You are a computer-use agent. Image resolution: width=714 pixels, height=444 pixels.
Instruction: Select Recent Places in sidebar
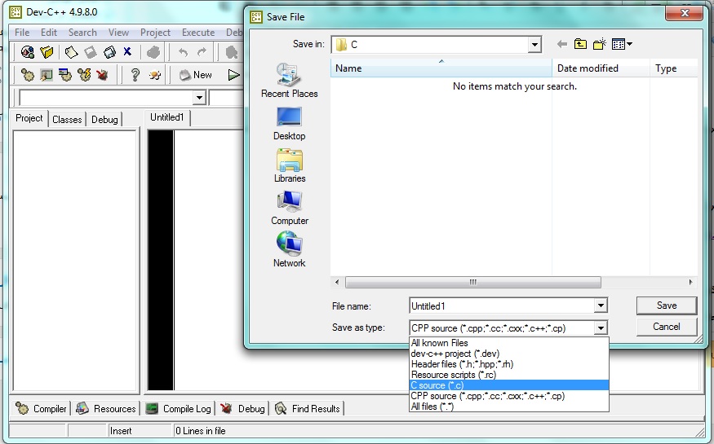click(289, 81)
